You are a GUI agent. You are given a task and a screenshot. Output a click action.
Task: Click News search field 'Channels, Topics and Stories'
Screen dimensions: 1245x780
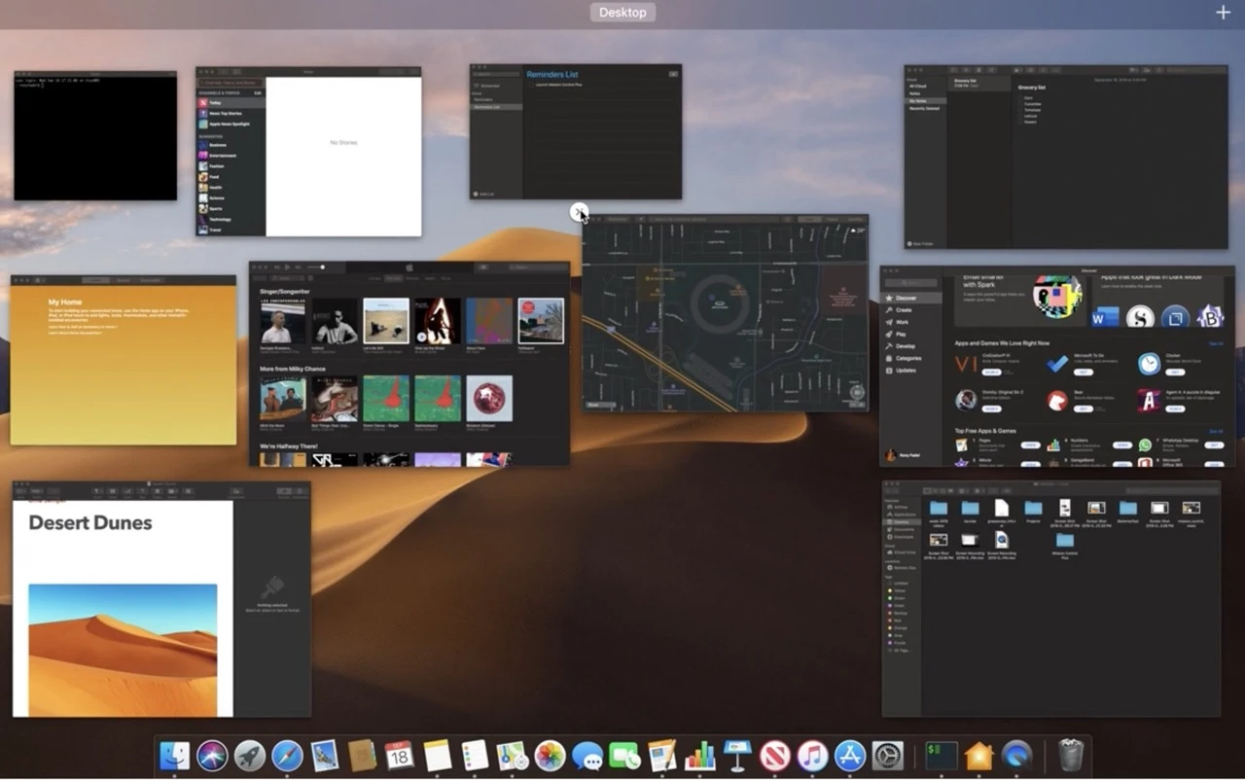(x=231, y=83)
